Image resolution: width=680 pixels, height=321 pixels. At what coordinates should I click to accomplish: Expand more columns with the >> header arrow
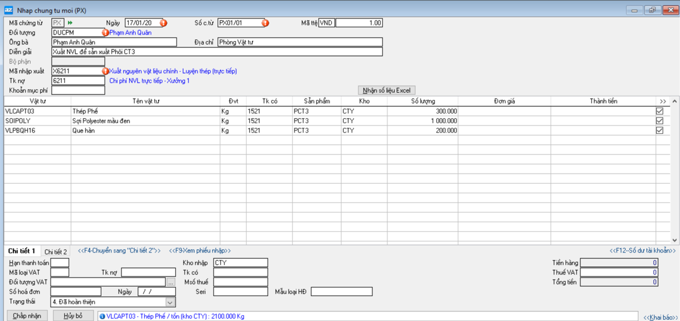click(x=663, y=102)
